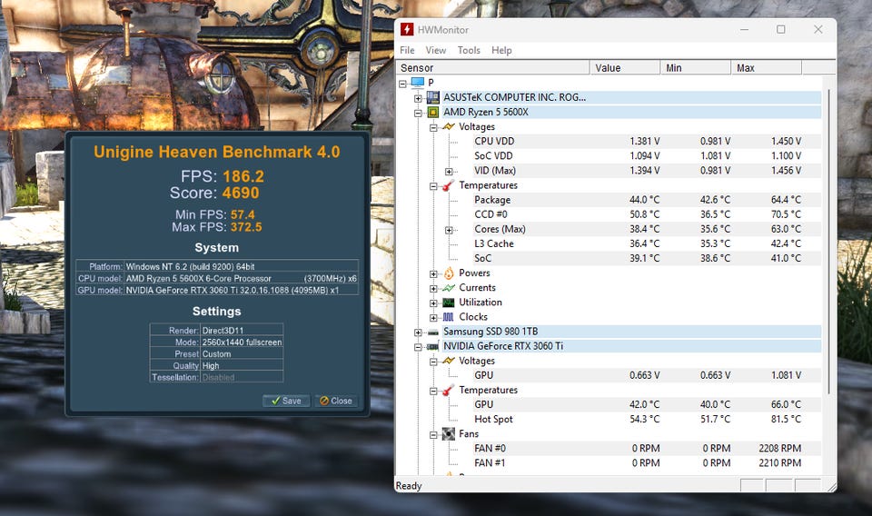Open the Help menu in HWMonitor
Image resolution: width=872 pixels, height=516 pixels.
pos(501,50)
